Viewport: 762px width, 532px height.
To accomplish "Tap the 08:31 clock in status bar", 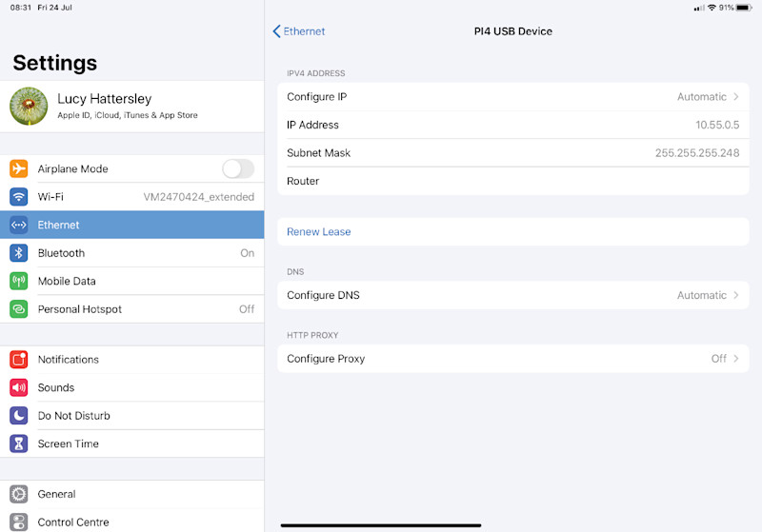I will tap(21, 8).
